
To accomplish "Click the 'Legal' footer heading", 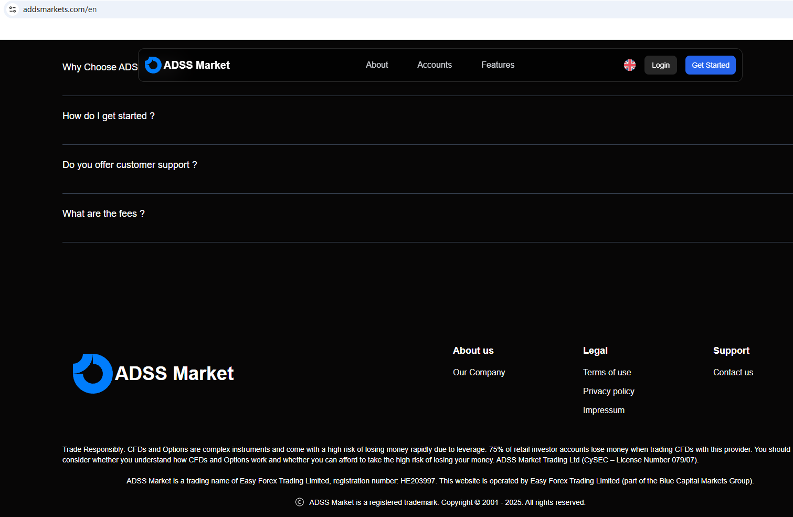I will 595,351.
